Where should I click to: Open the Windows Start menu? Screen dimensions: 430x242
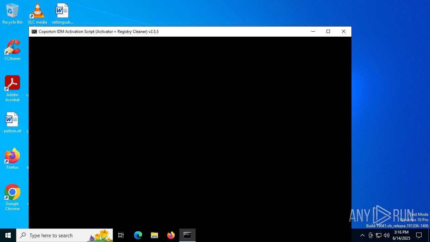(x=8, y=235)
